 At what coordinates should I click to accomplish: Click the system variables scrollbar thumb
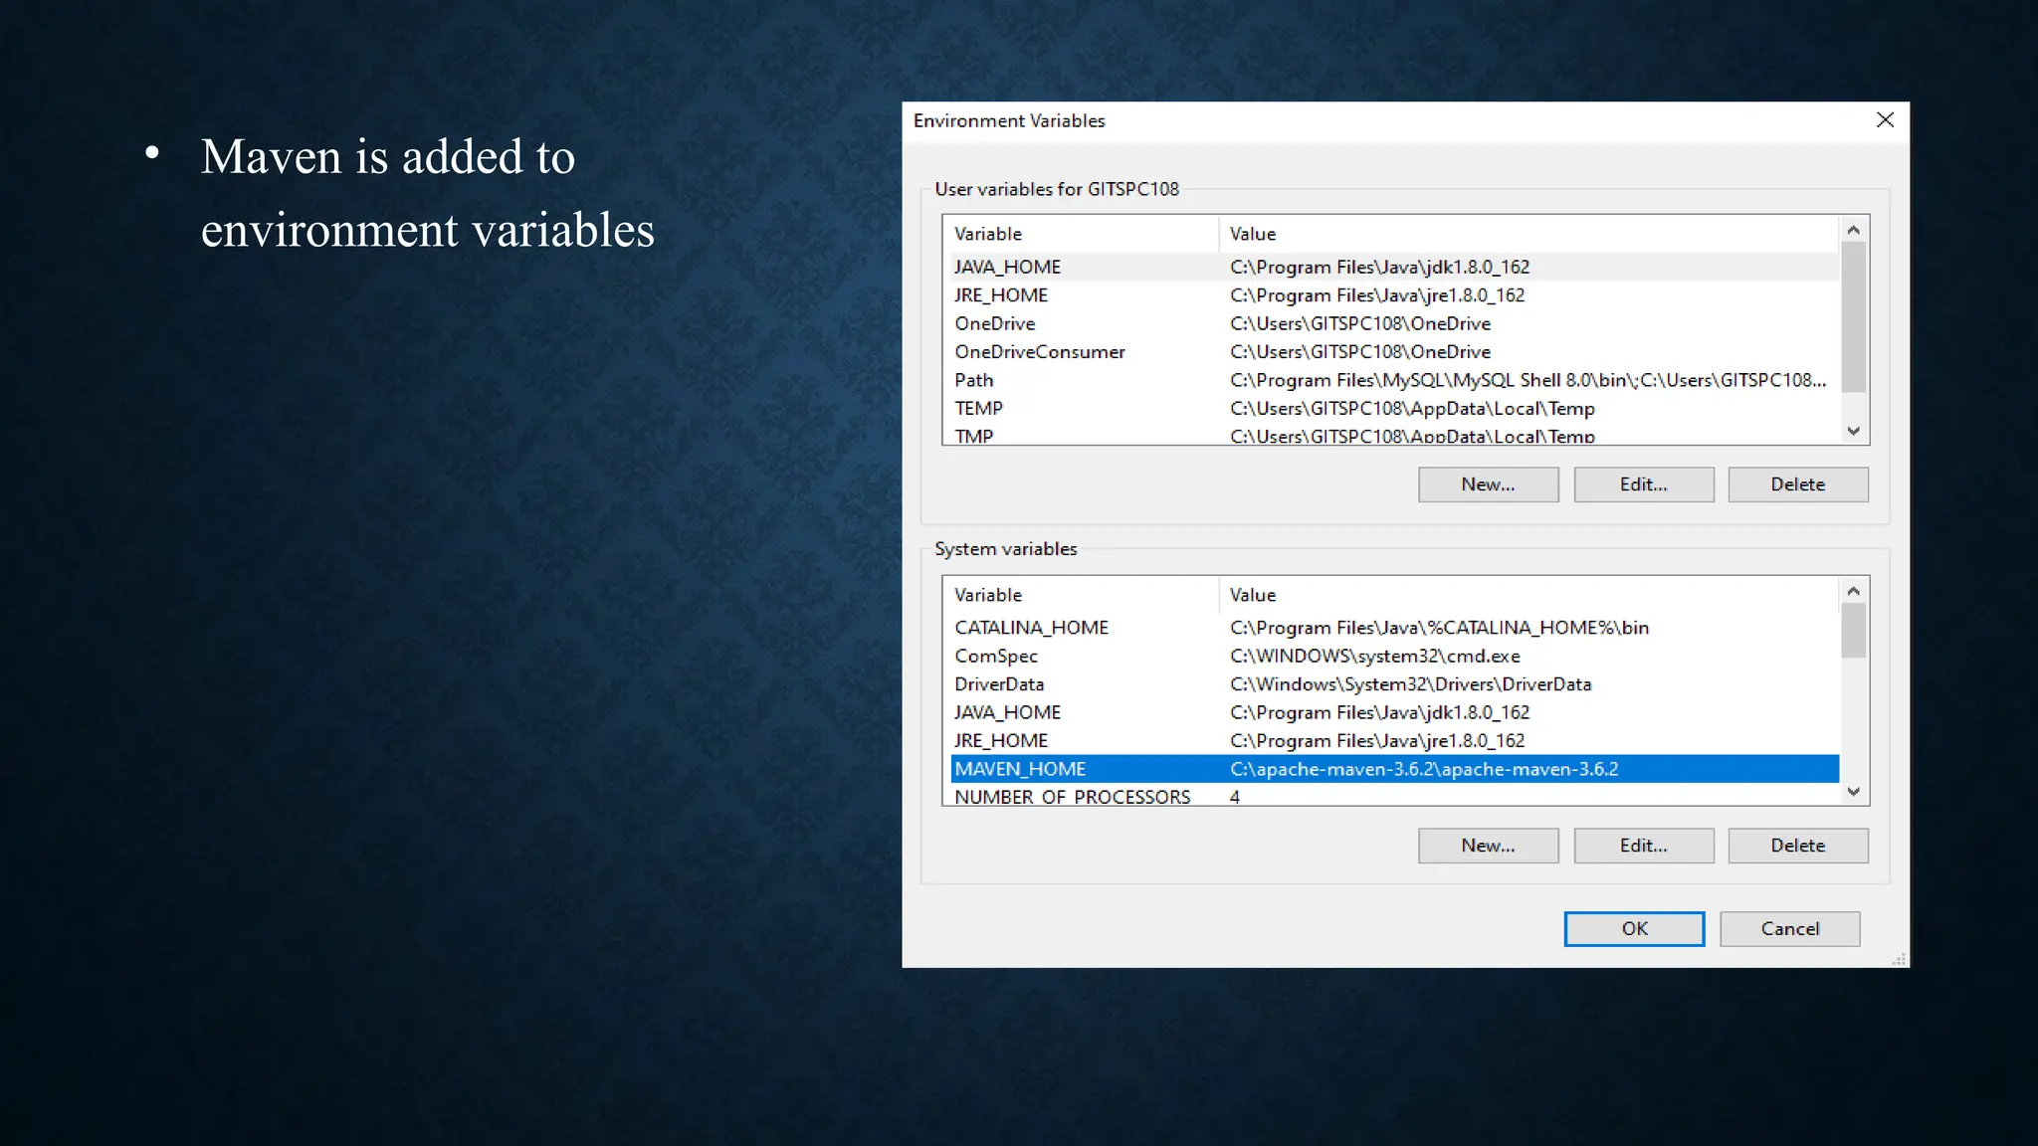click(x=1852, y=631)
